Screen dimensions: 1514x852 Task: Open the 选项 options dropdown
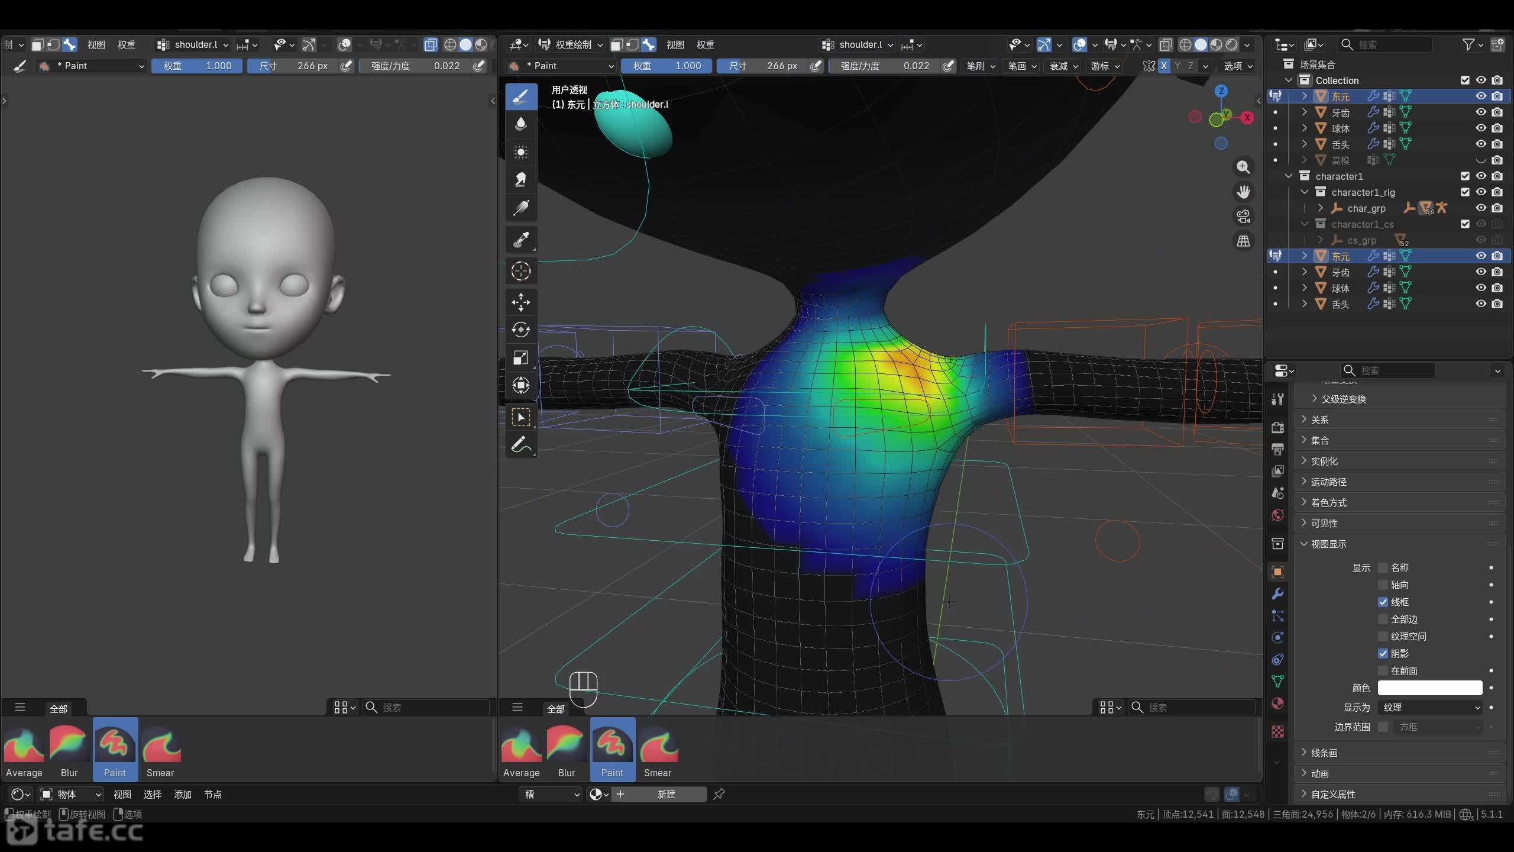click(x=1238, y=66)
